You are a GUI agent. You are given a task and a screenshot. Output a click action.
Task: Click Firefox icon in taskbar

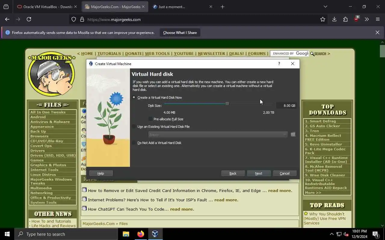click(x=140, y=234)
